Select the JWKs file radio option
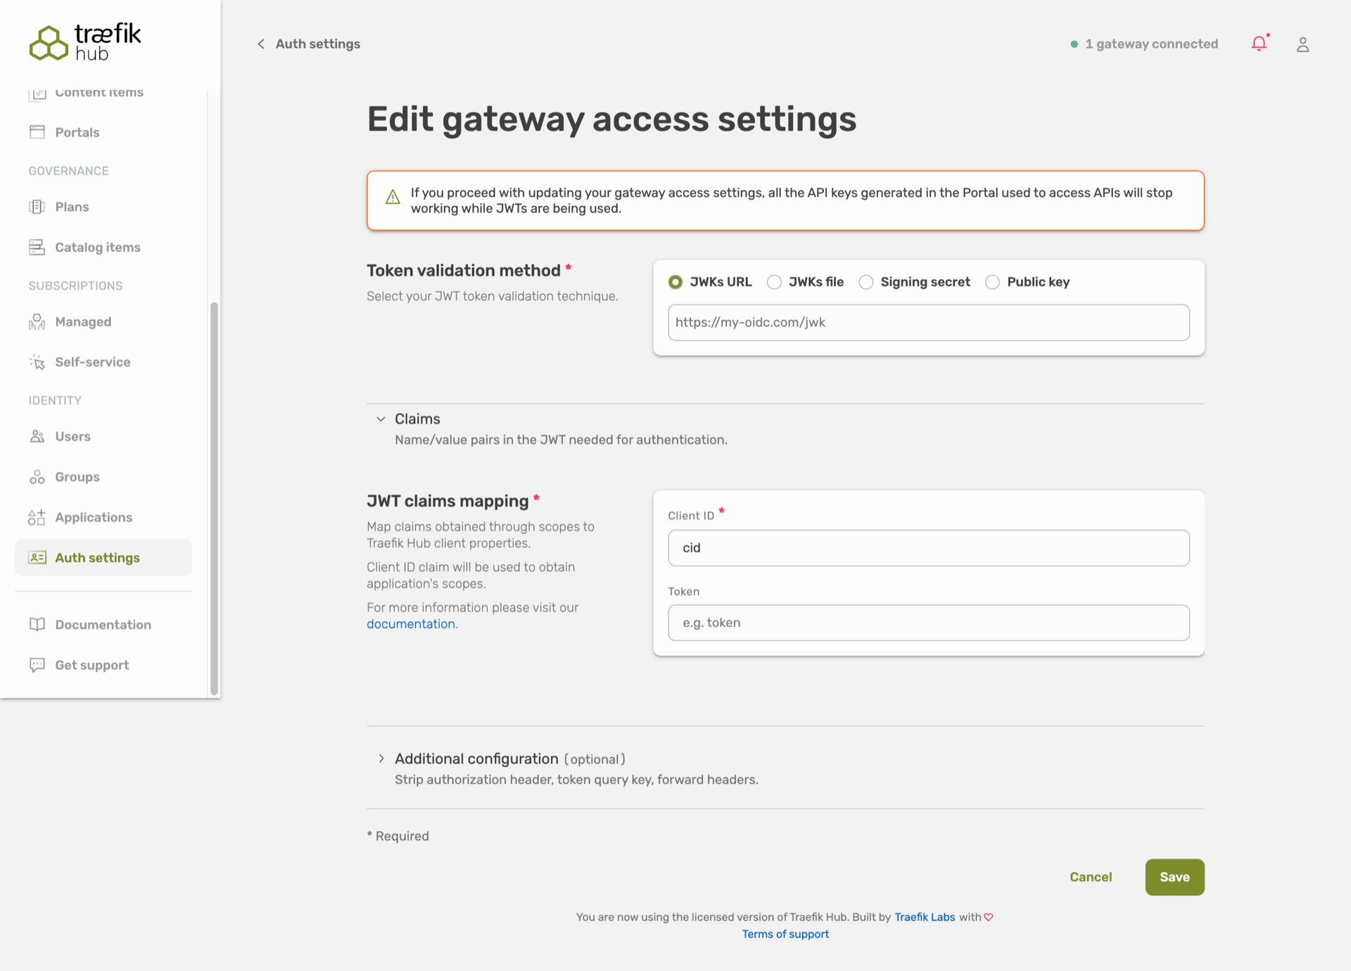 (775, 282)
